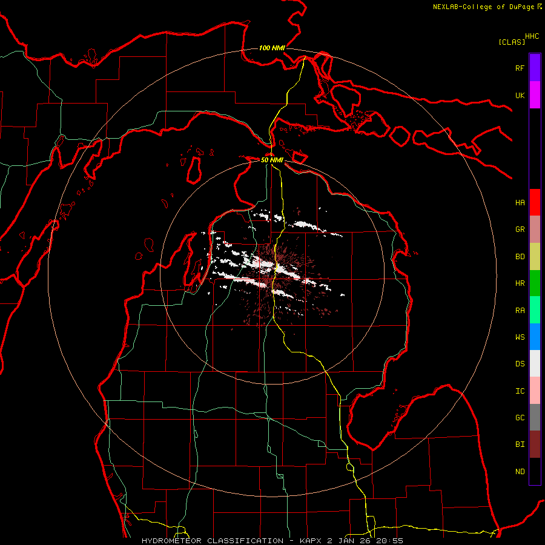545x545 pixels.
Task: Click the 100 NMI range ring label
Action: 272,48
